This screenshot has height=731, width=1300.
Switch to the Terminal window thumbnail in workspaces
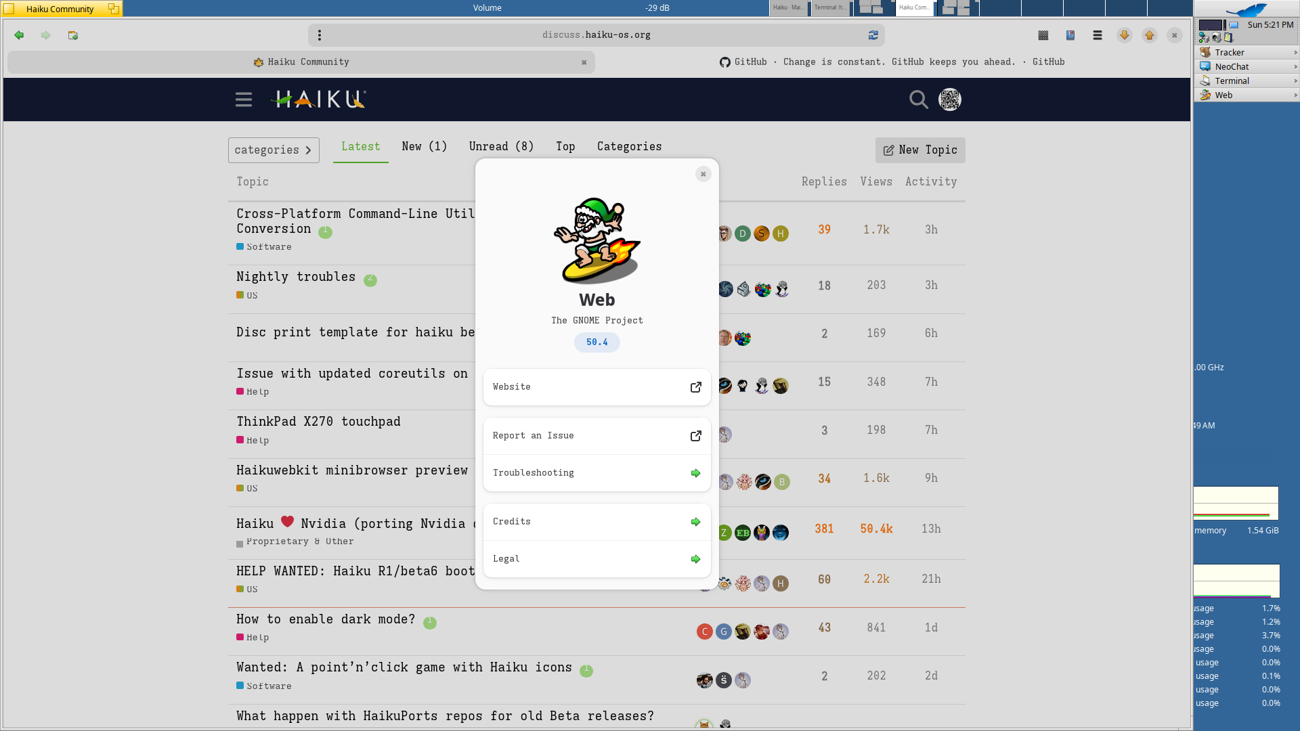829,7
